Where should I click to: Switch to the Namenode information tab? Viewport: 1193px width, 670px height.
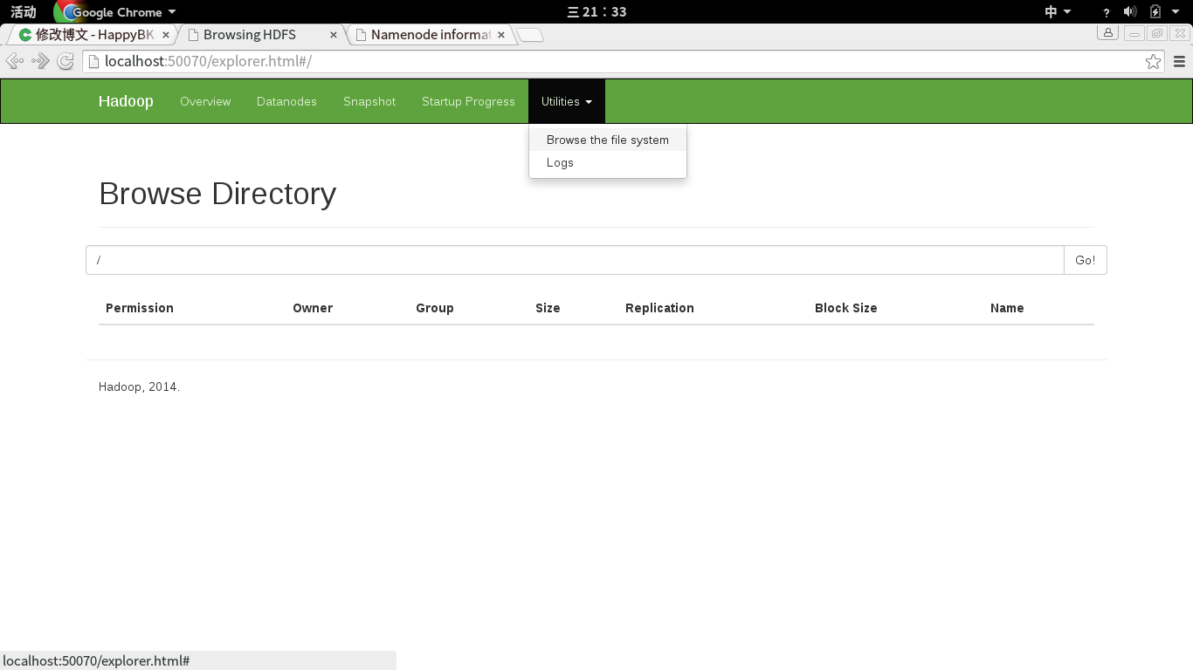point(429,35)
